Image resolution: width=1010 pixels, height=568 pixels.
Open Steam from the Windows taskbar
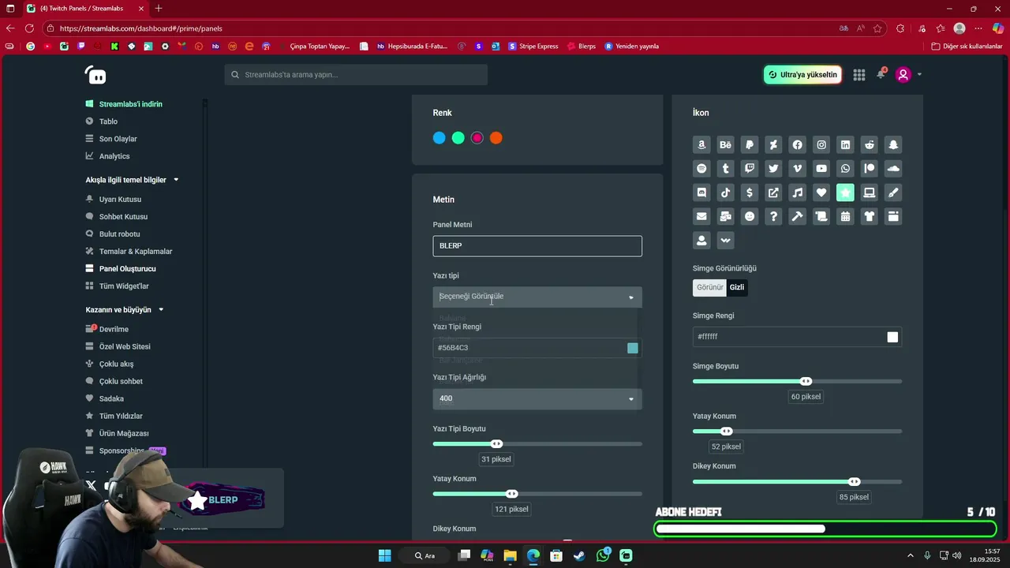pyautogui.click(x=579, y=555)
